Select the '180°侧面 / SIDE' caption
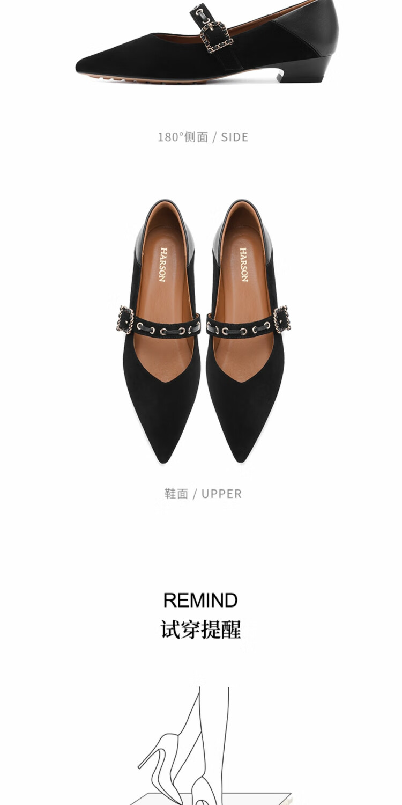Screen dimensions: 402x805 [203, 137]
